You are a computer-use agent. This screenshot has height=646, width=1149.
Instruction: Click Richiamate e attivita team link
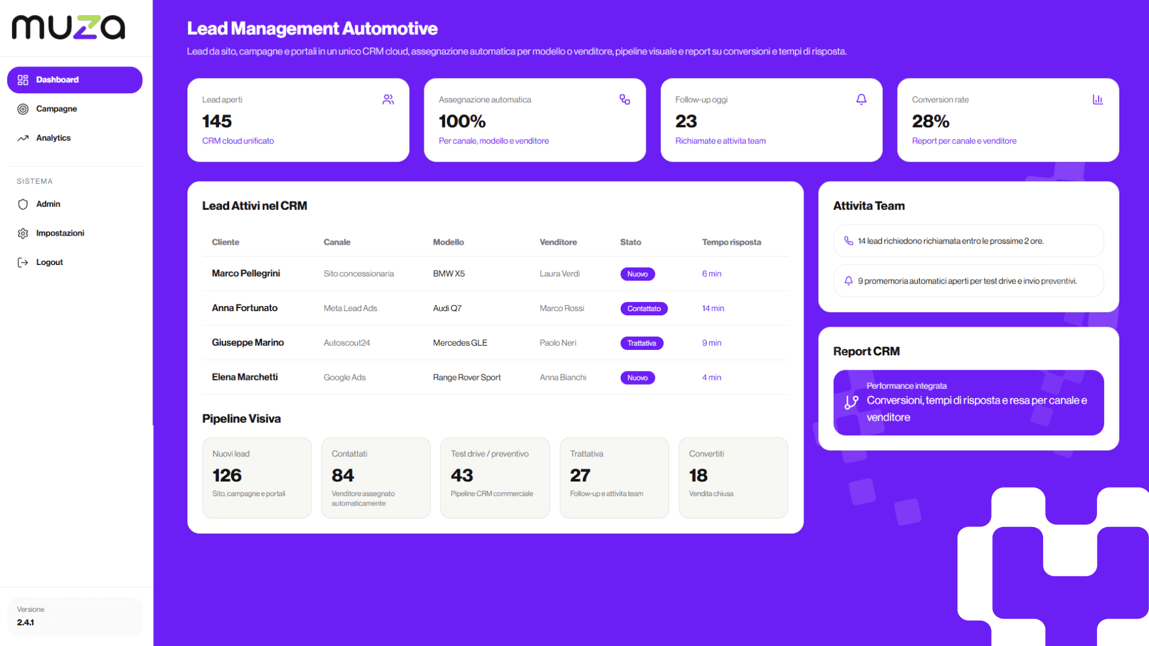click(x=720, y=141)
